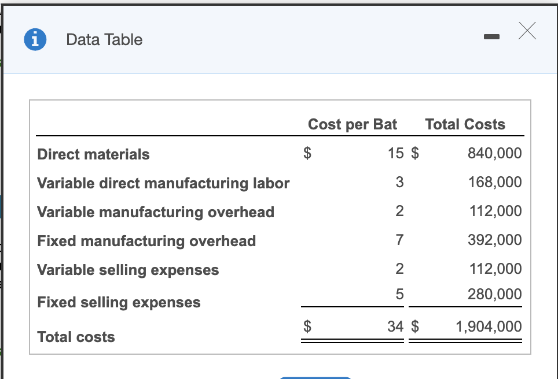Select the Variable manufacturing overhead row

[x=155, y=211]
